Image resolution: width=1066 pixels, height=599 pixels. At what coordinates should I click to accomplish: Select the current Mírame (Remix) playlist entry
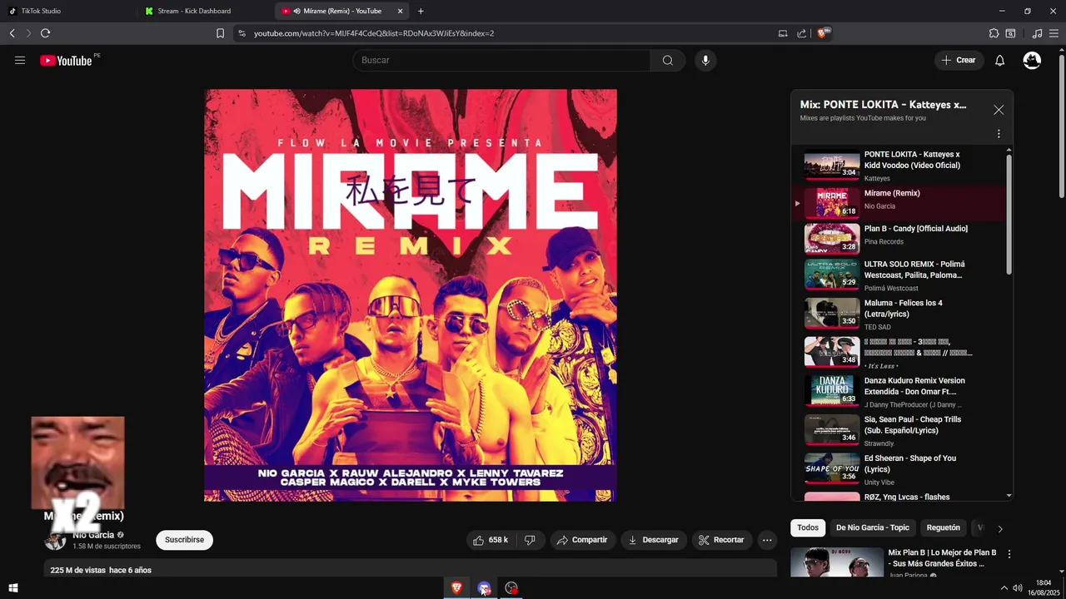click(899, 202)
